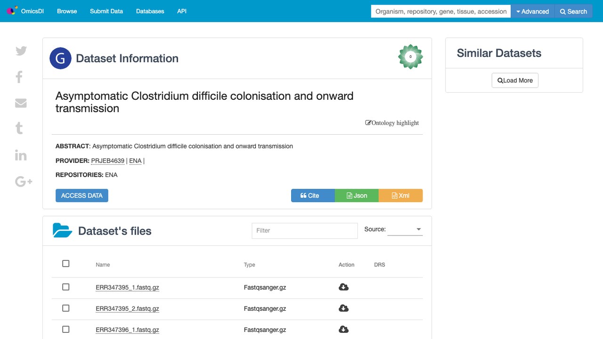Toggle the select-all files checkbox in header
The width and height of the screenshot is (603, 339).
click(66, 264)
